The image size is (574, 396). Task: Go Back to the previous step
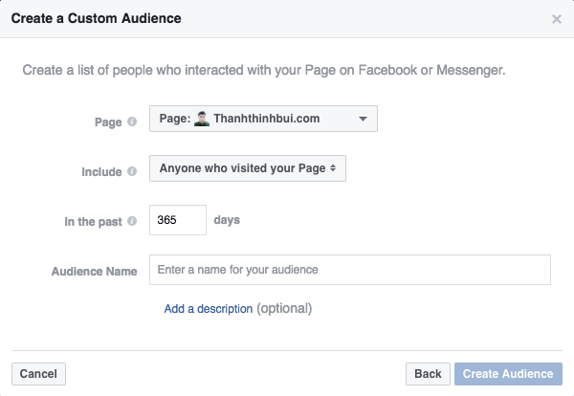[x=428, y=374]
